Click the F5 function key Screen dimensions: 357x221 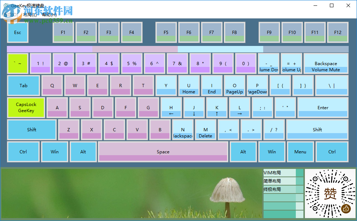point(166,32)
